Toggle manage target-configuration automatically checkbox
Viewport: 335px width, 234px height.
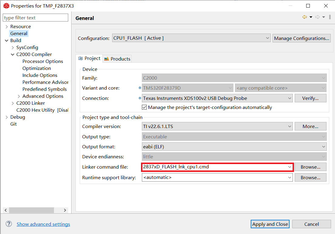tap(144, 107)
